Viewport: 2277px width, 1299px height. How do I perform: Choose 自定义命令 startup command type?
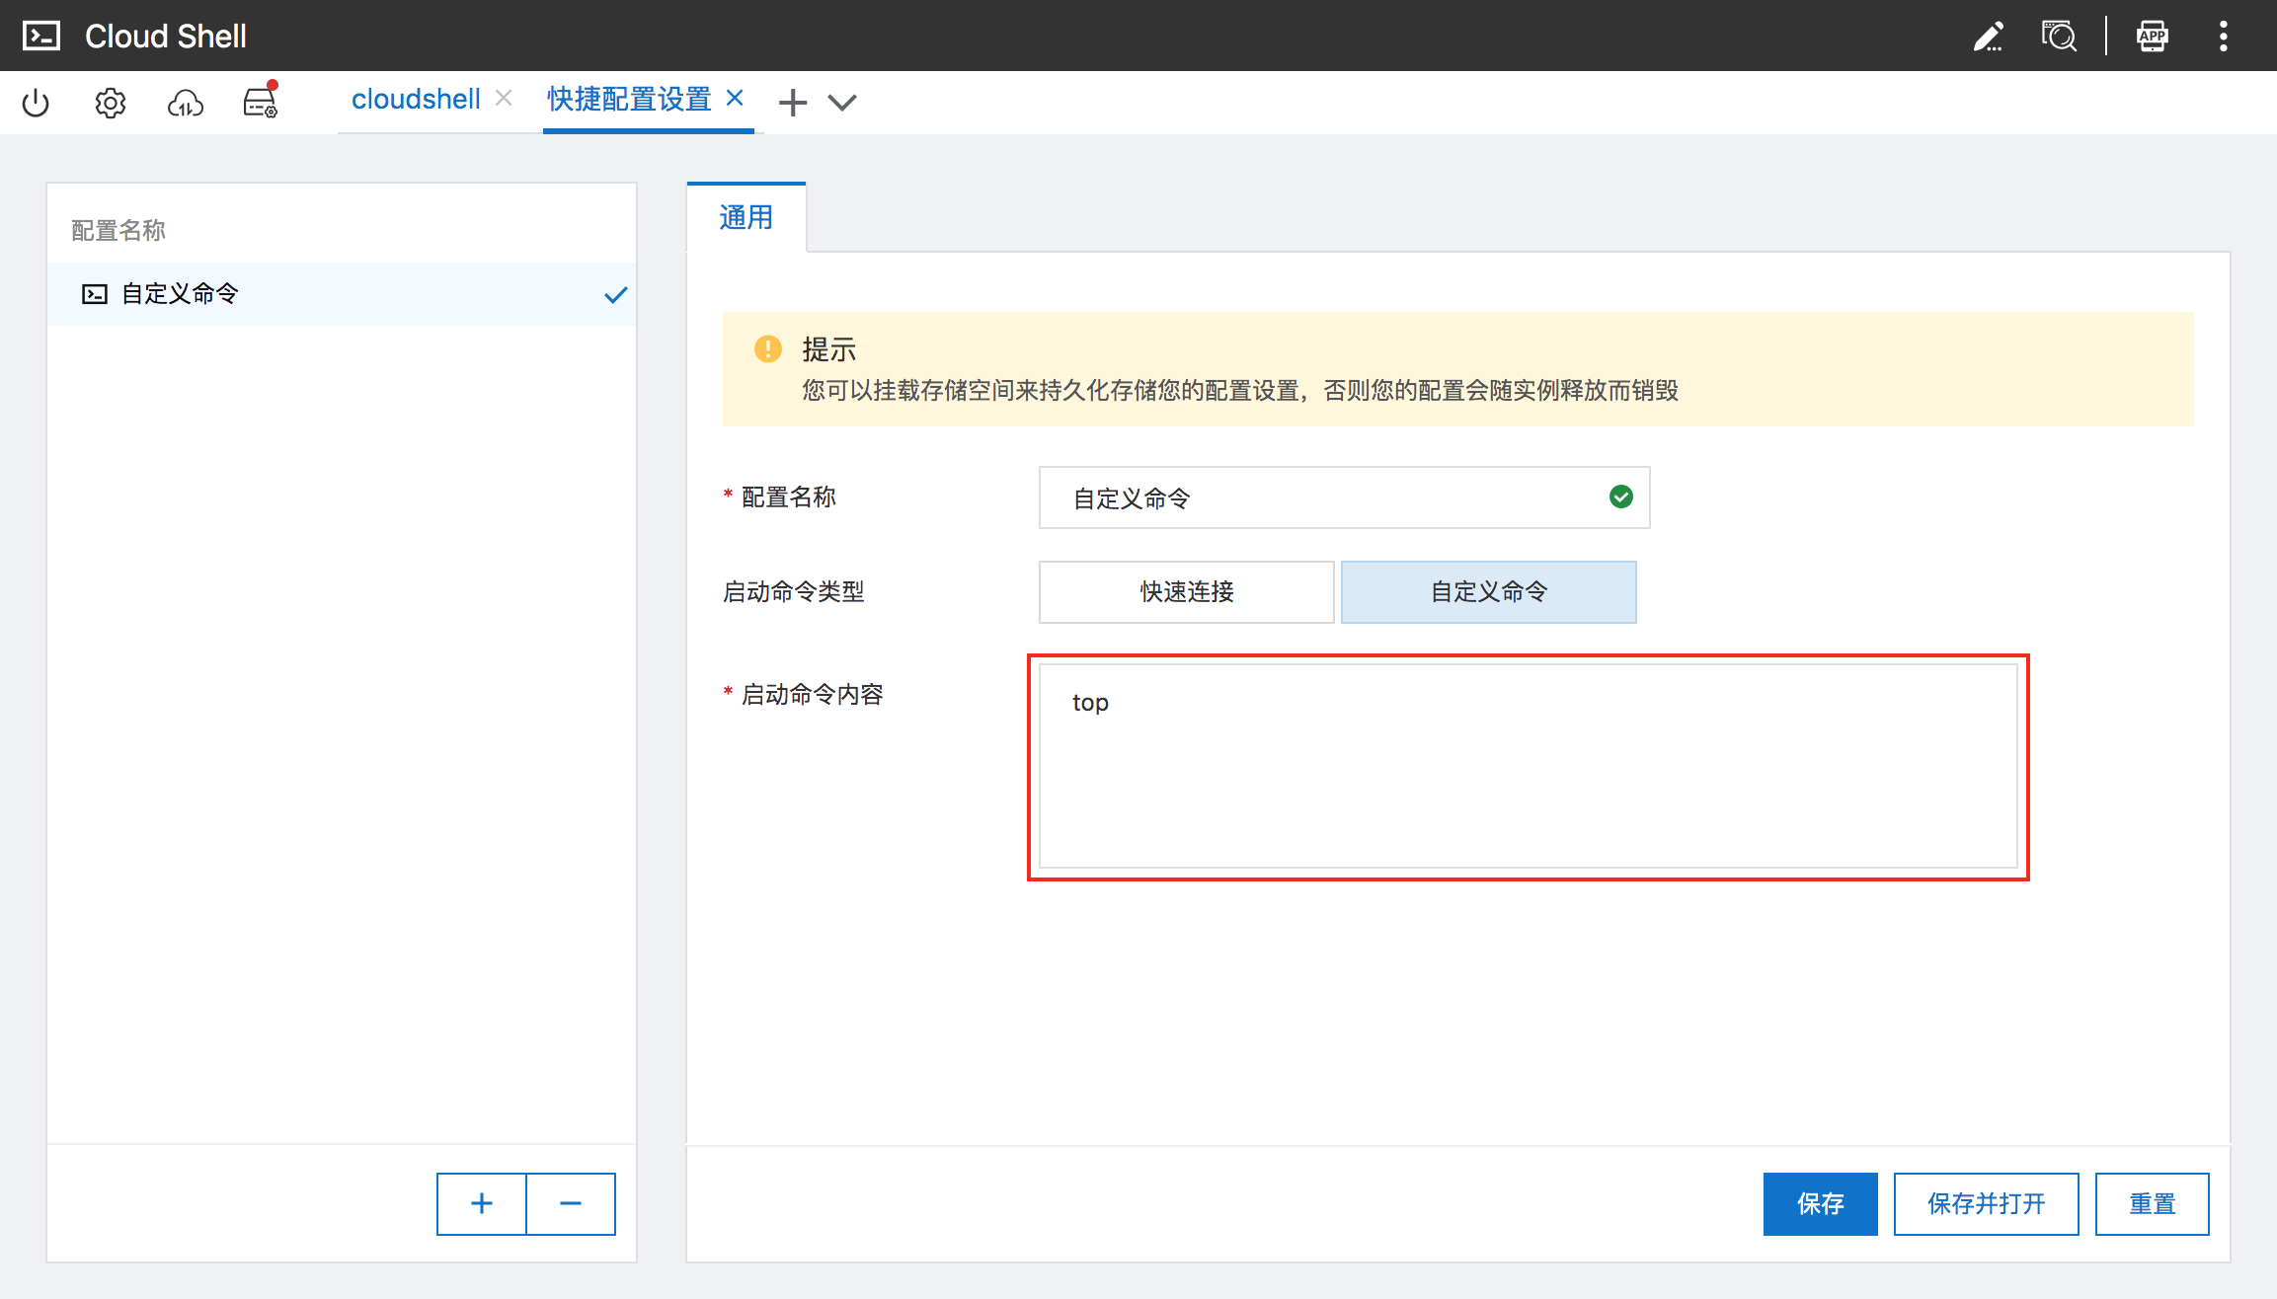1489,592
